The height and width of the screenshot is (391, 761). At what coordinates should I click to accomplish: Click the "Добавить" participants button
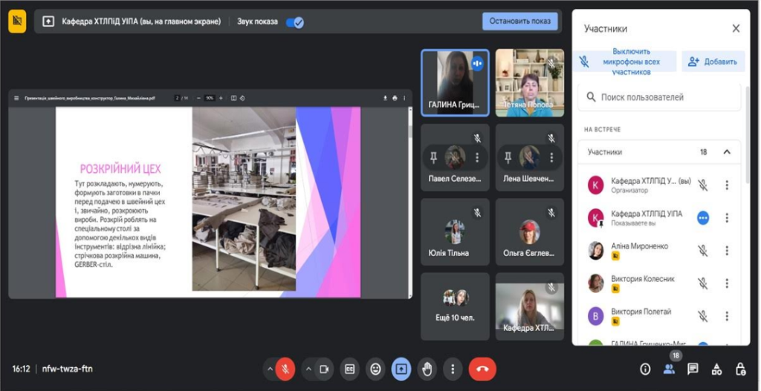click(713, 62)
